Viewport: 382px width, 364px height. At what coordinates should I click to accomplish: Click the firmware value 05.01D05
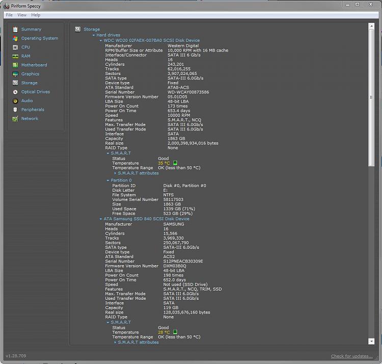click(x=177, y=97)
